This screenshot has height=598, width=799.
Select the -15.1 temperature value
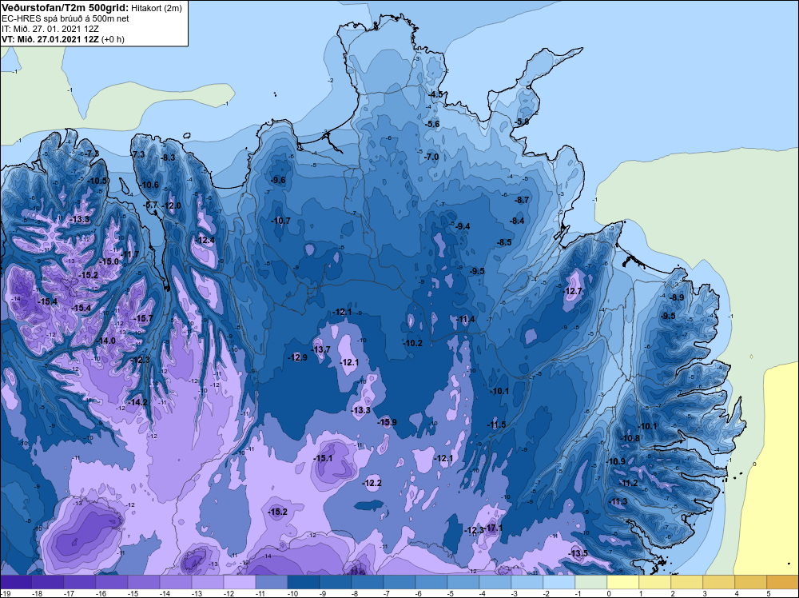coord(323,458)
